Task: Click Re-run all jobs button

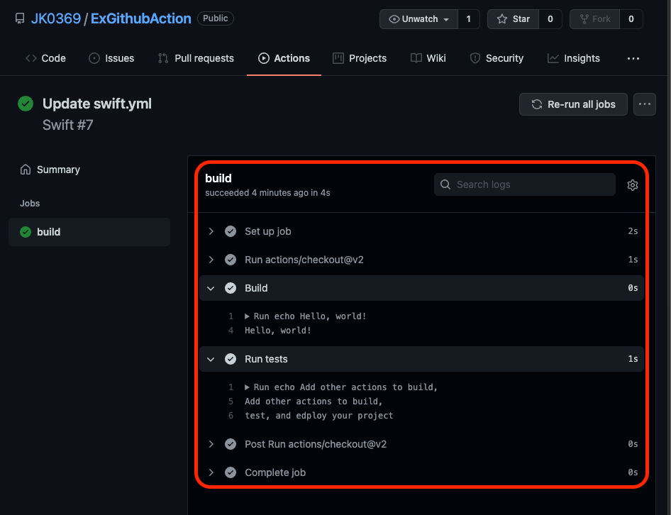Action: coord(573,104)
